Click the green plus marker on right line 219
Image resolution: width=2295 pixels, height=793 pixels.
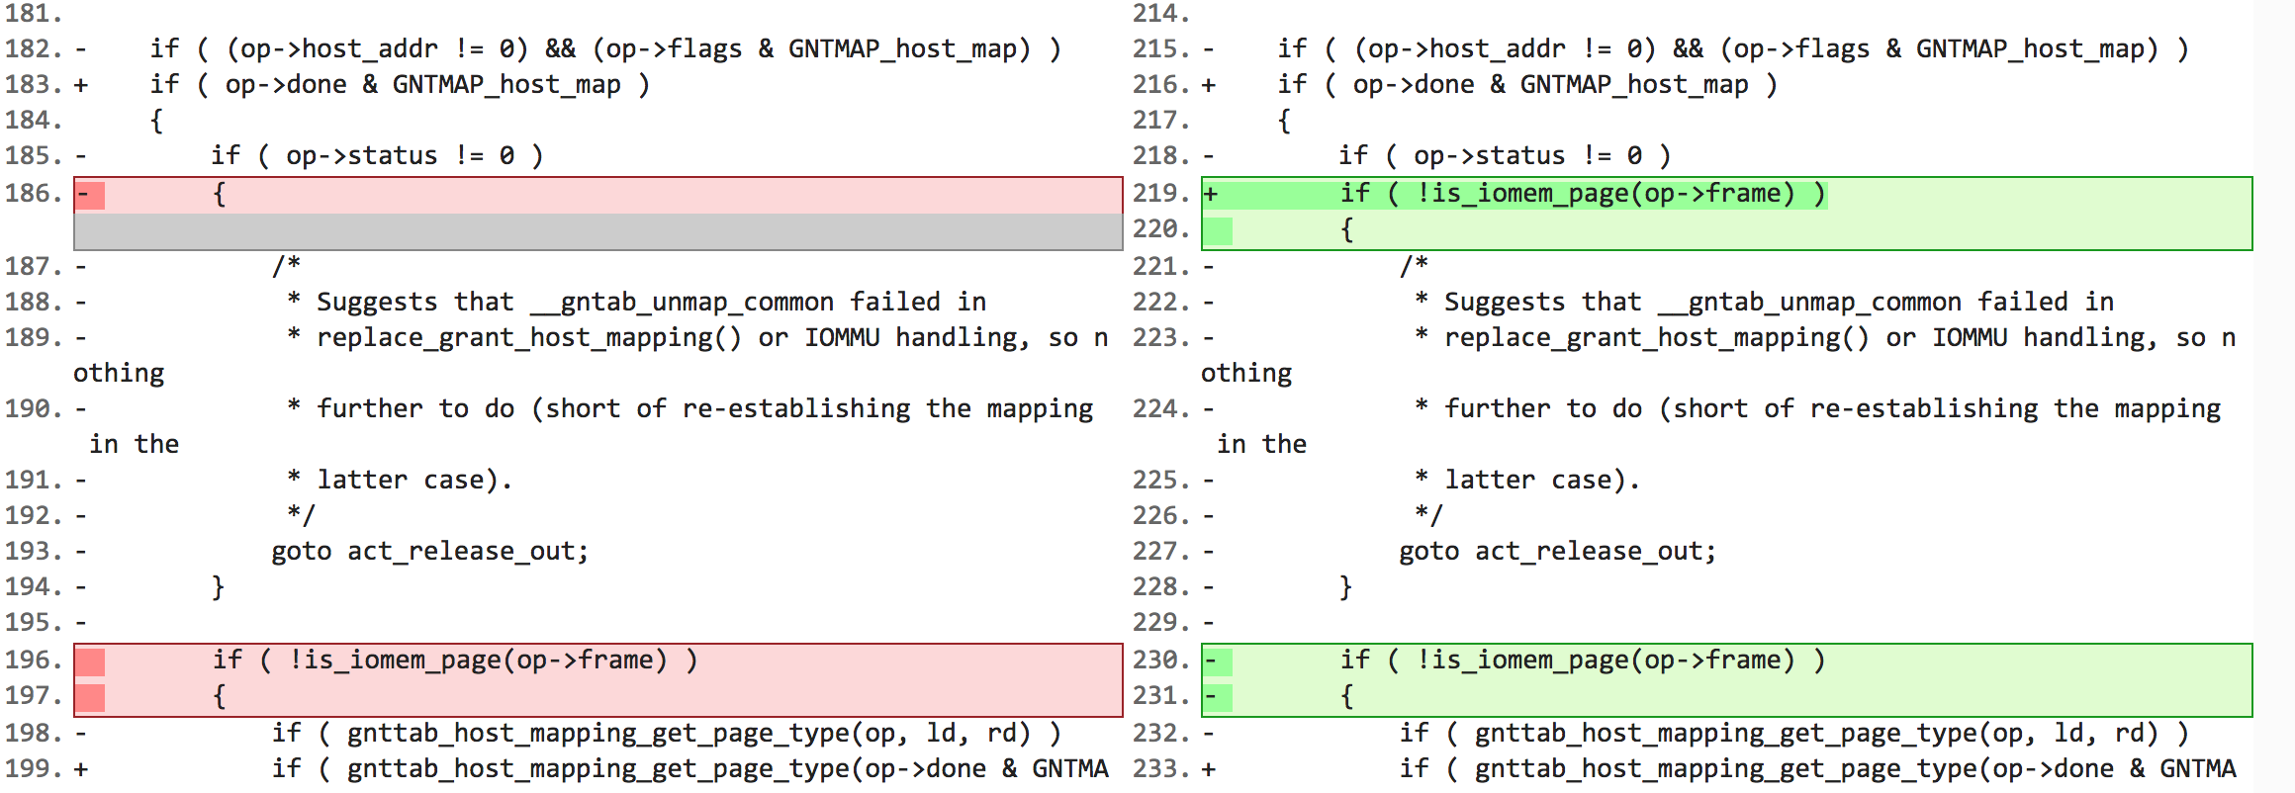point(1217,195)
